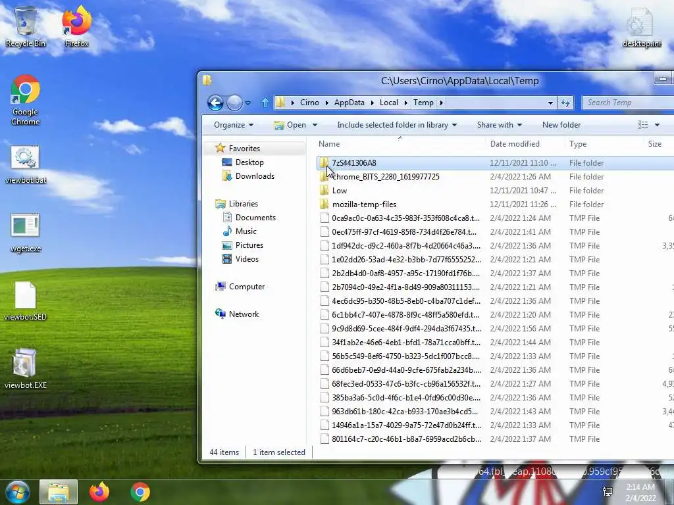Screen dimensions: 674x505
Task: Open the Share with dropdown
Action: [500, 125]
